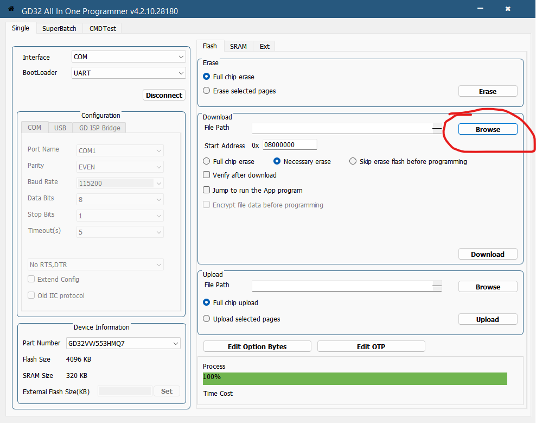Click the home icon in title bar
The image size is (536, 423).
pyautogui.click(x=10, y=9)
